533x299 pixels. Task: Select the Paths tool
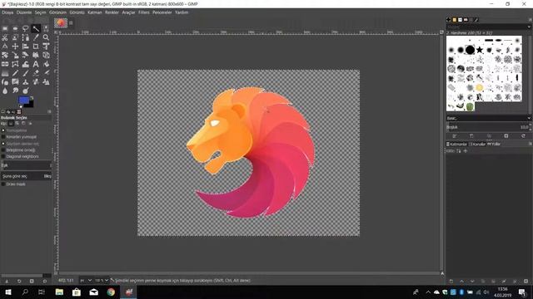(x=26, y=37)
